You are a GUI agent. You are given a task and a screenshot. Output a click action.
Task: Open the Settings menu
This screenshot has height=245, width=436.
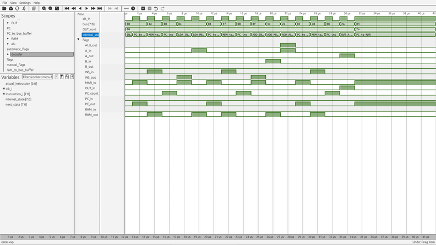pyautogui.click(x=25, y=3)
